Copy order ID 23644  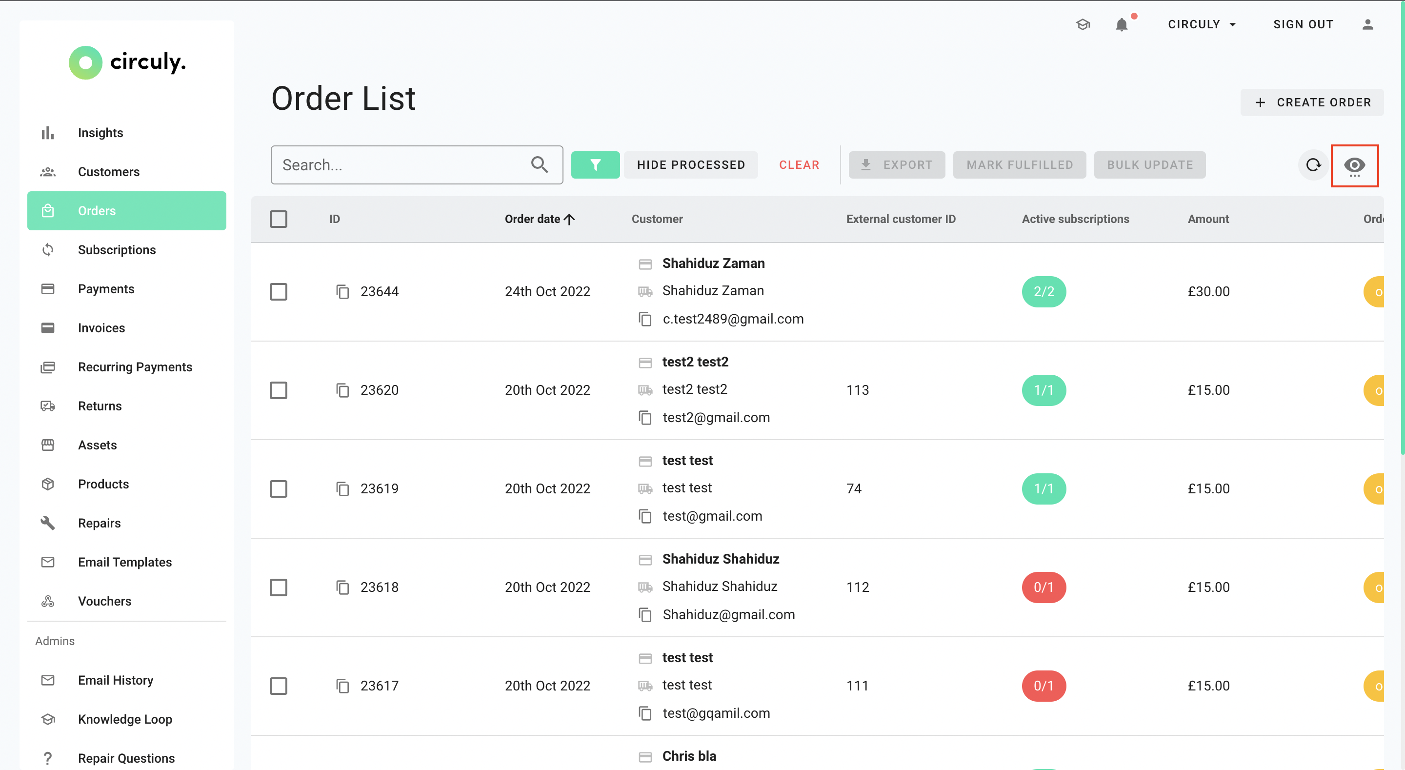pyautogui.click(x=342, y=292)
